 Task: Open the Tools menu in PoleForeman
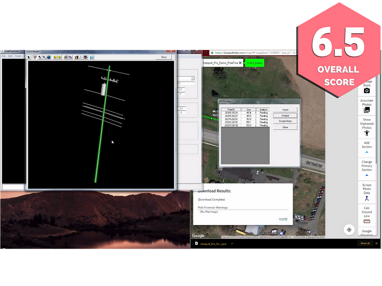tap(18, 56)
